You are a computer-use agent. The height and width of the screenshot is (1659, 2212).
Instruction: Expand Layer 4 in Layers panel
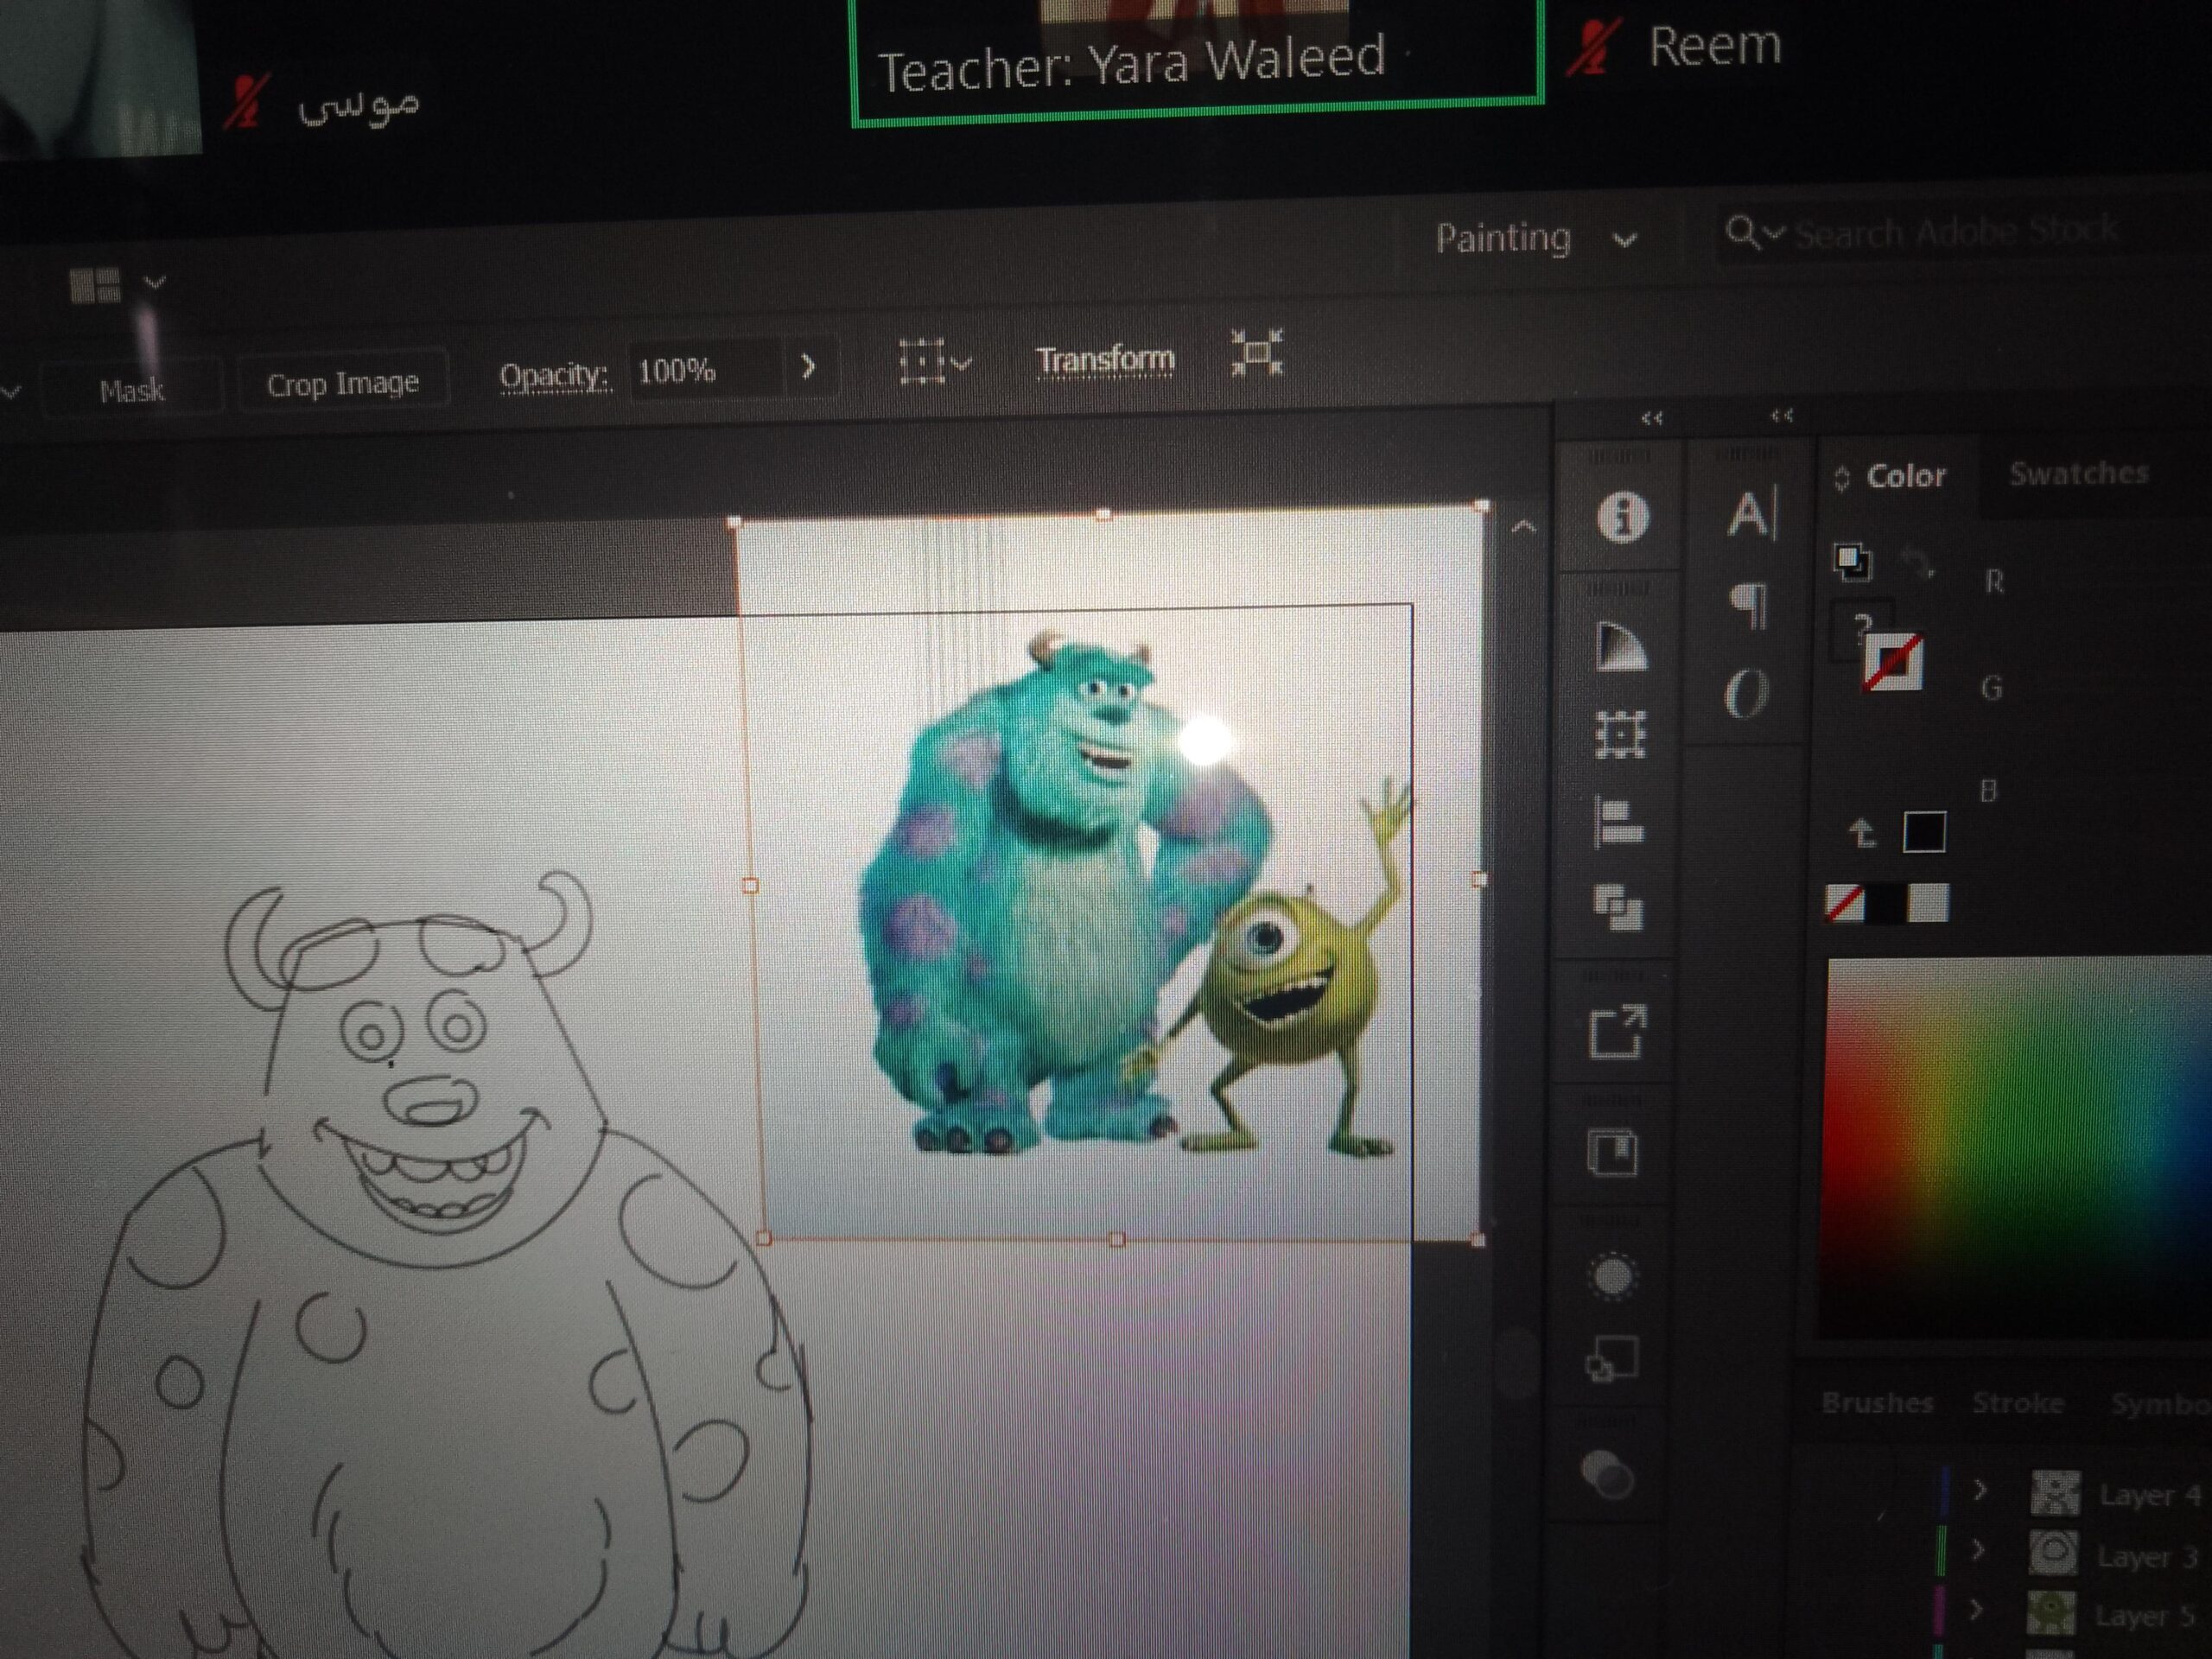(x=1980, y=1491)
